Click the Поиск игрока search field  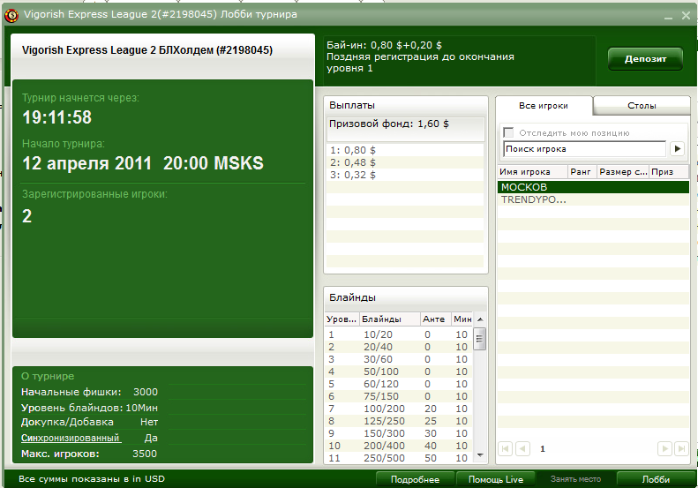point(584,149)
